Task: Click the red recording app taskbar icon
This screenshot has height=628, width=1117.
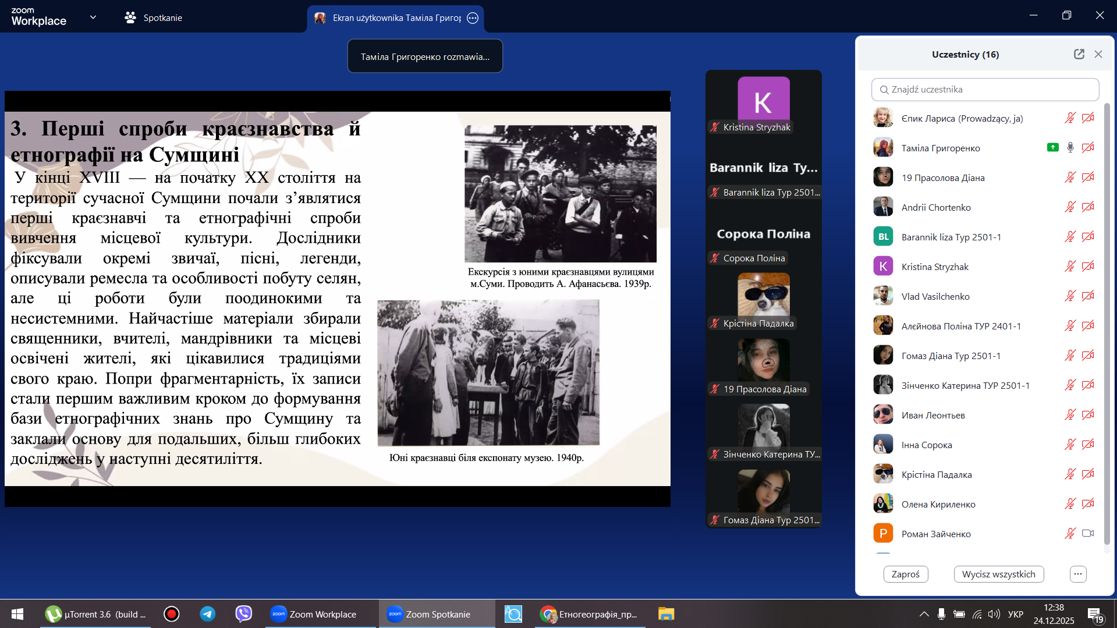Action: pos(171,614)
